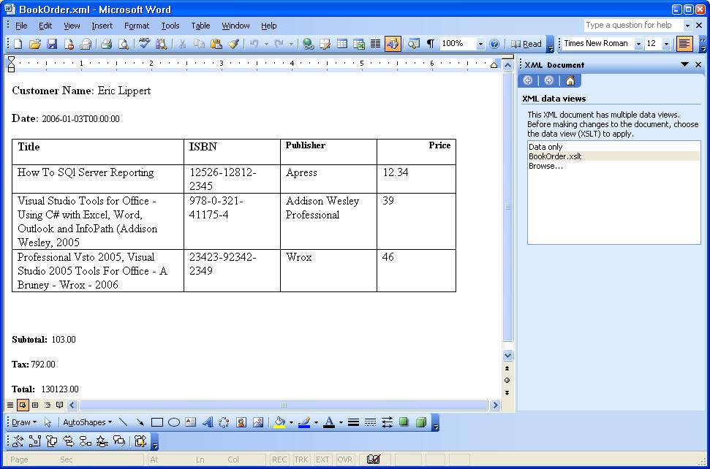Open the AutoShapes dropdown

(x=88, y=422)
